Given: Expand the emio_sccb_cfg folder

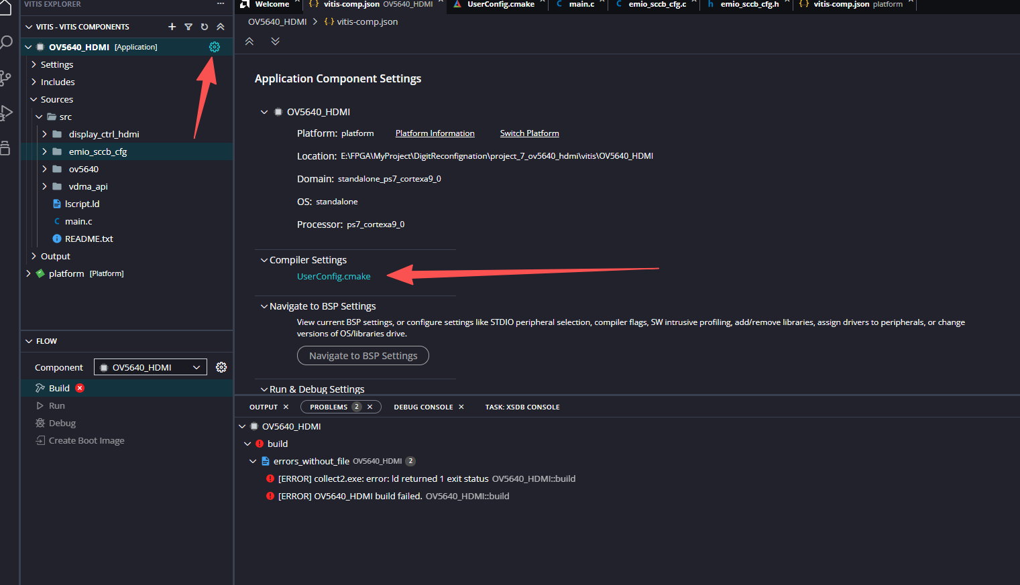Looking at the screenshot, I should (44, 151).
